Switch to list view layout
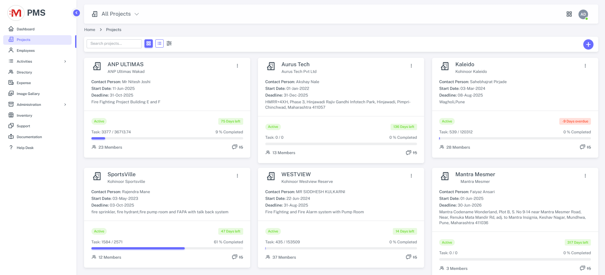Viewport: 605px width, 275px height. [x=159, y=43]
